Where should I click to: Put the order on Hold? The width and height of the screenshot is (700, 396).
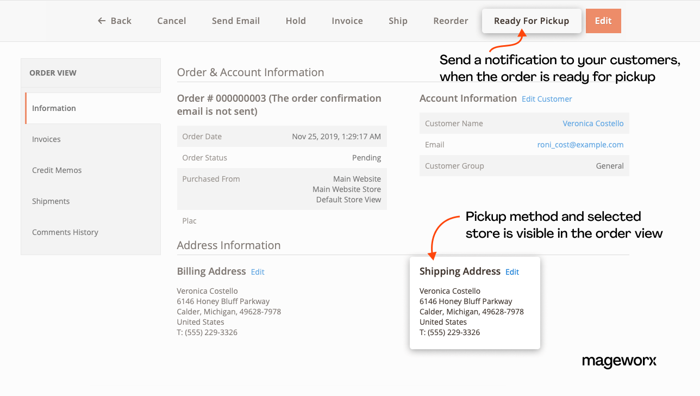296,21
